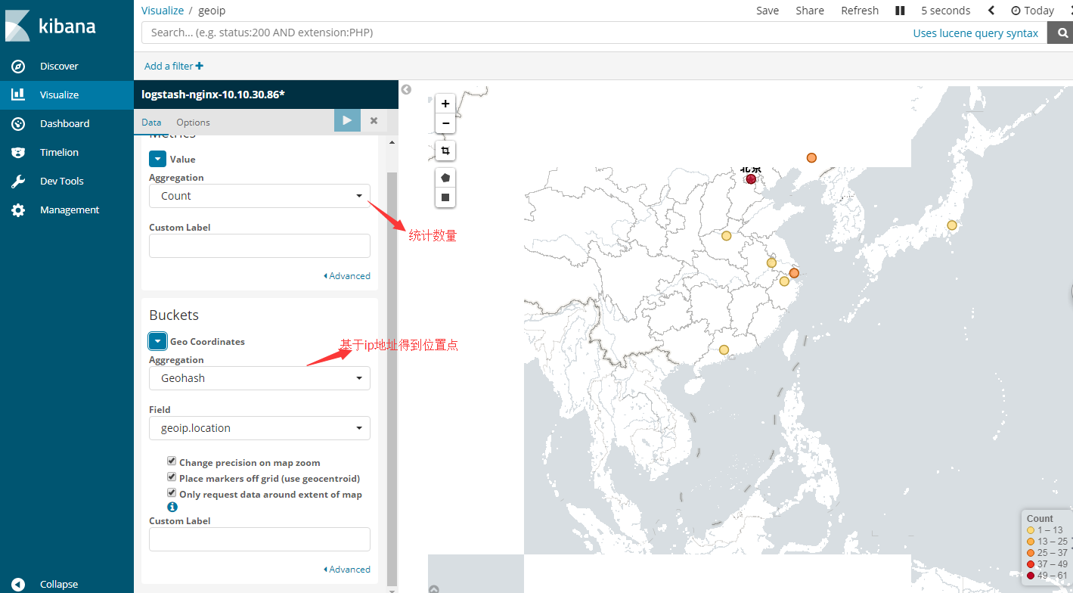1073x593 pixels.
Task: Discard changes with the X button
Action: (x=374, y=120)
